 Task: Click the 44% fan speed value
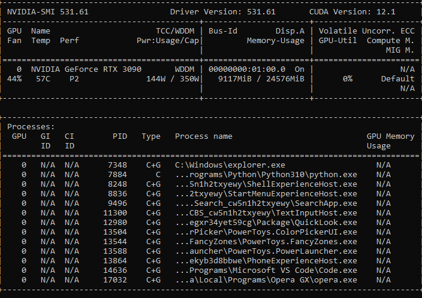[14, 79]
